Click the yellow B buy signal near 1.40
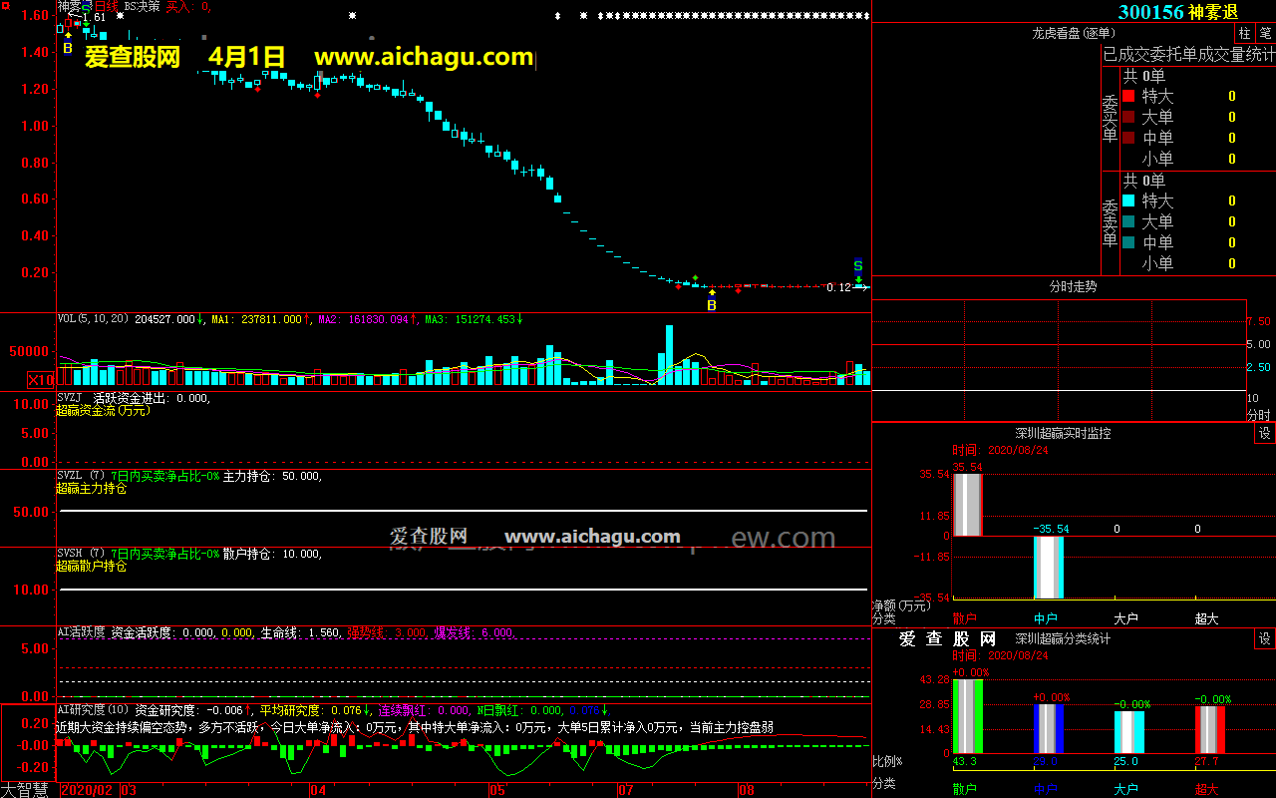This screenshot has width=1276, height=798. (68, 46)
